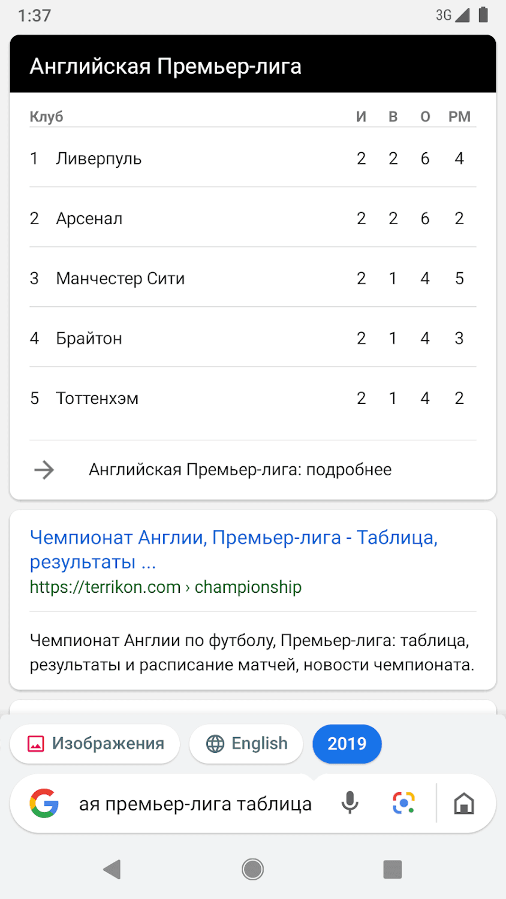
Task: Open Google Lens camera search
Action: tap(403, 803)
